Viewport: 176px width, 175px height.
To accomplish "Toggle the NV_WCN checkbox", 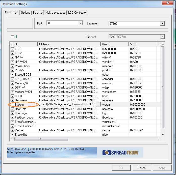I will click(12, 62).
